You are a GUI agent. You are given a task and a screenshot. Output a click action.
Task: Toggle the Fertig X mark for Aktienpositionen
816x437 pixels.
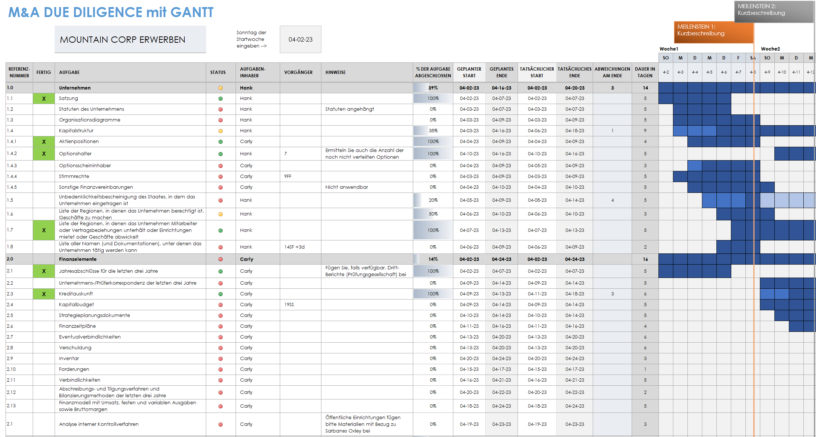click(x=44, y=142)
